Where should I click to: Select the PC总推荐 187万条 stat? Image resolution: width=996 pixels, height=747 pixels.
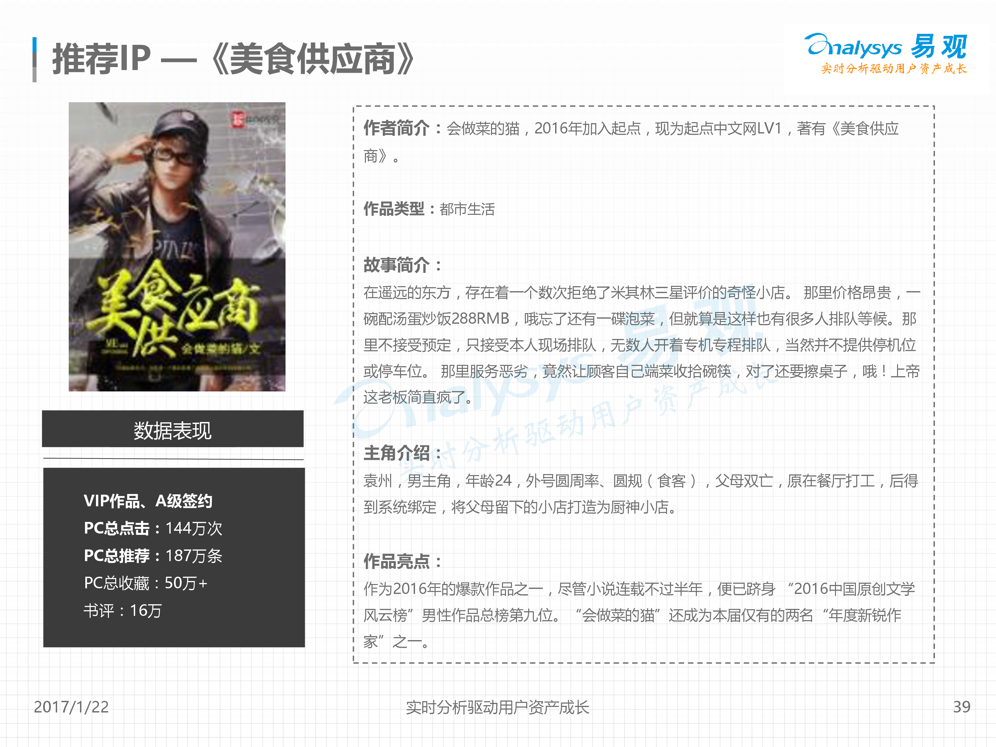tap(153, 556)
